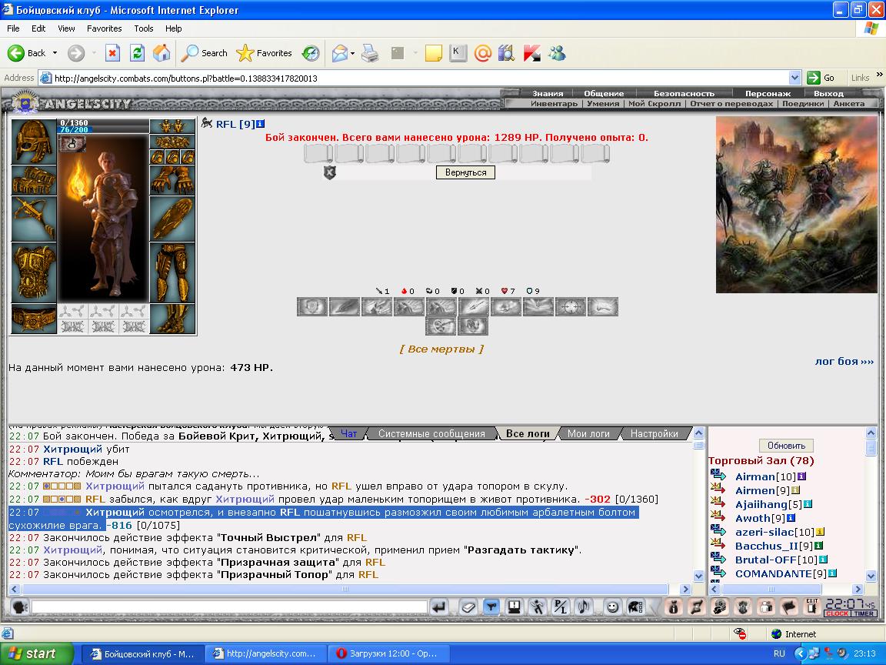886x665 pixels.
Task: Click the leg armor equipment slot
Action: [x=172, y=272]
